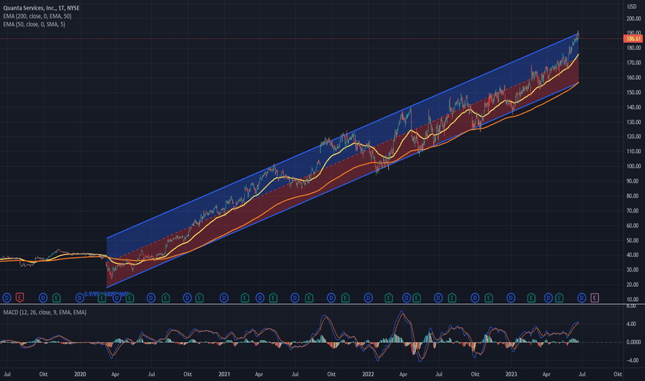Click the Quanta Services, Inc. symbol title
This screenshot has width=645, height=381.
[41, 8]
